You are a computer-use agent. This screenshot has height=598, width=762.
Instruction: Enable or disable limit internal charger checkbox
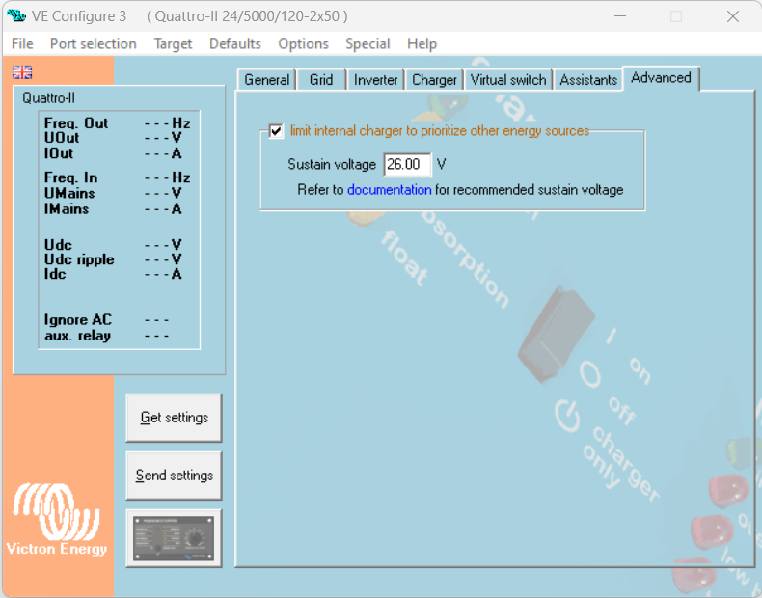277,131
